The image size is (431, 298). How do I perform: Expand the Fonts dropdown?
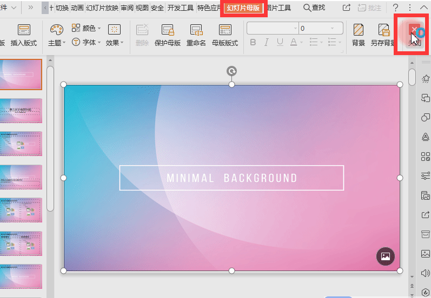pos(87,42)
